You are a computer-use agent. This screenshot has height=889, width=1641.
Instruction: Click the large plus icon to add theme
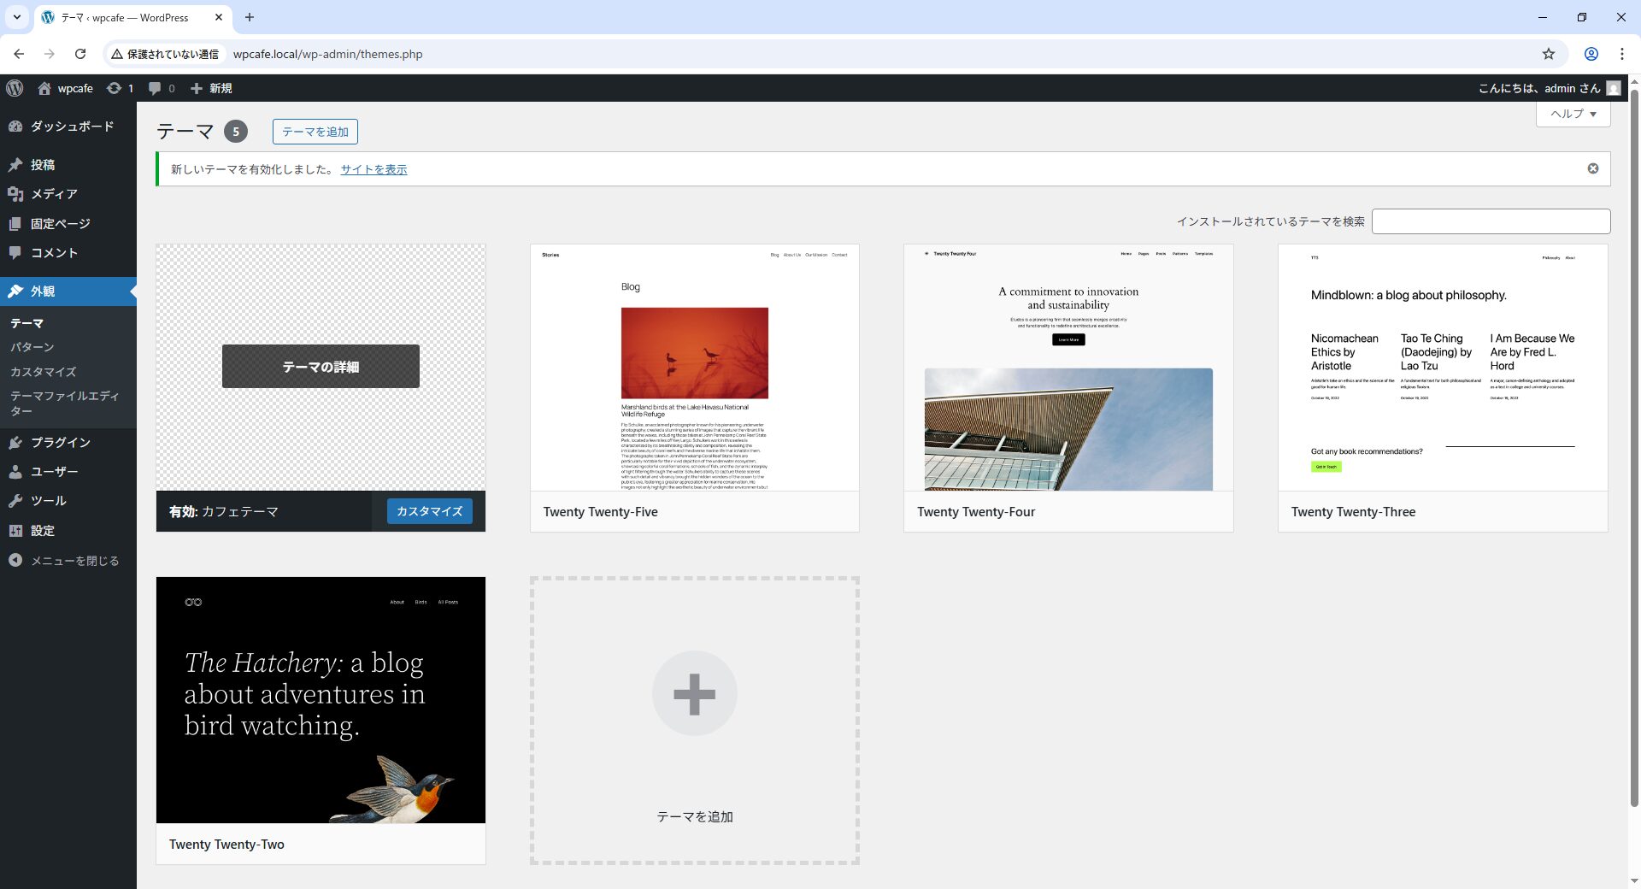coord(694,693)
